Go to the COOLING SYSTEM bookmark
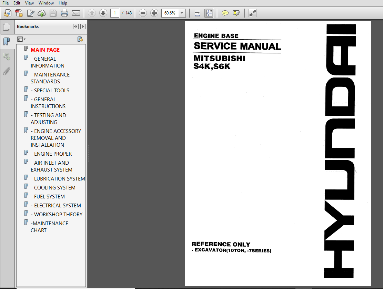This screenshot has height=289, width=383. pyautogui.click(x=53, y=188)
